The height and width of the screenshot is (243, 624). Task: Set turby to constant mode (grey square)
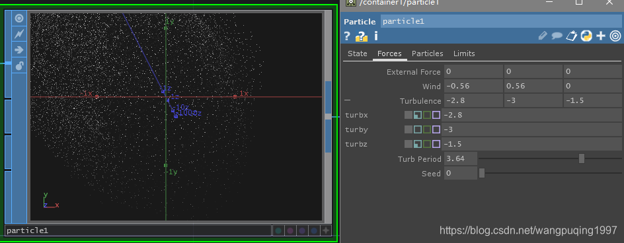click(x=409, y=129)
